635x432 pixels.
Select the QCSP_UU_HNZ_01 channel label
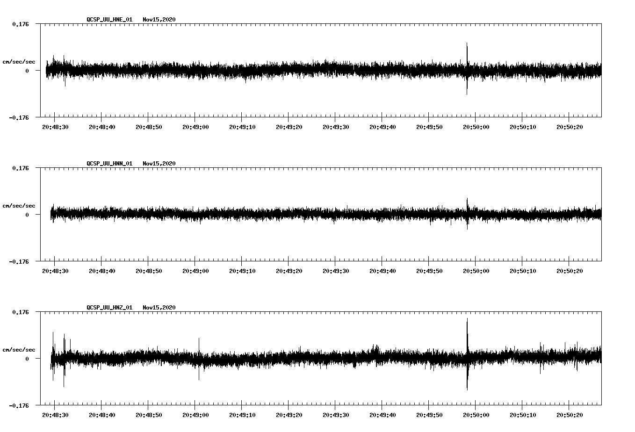point(109,307)
